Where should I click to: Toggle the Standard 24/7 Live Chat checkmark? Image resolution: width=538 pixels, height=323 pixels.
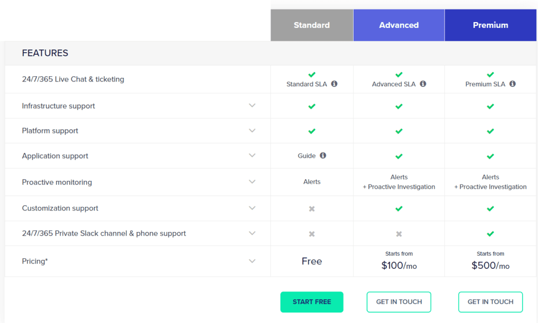point(312,75)
